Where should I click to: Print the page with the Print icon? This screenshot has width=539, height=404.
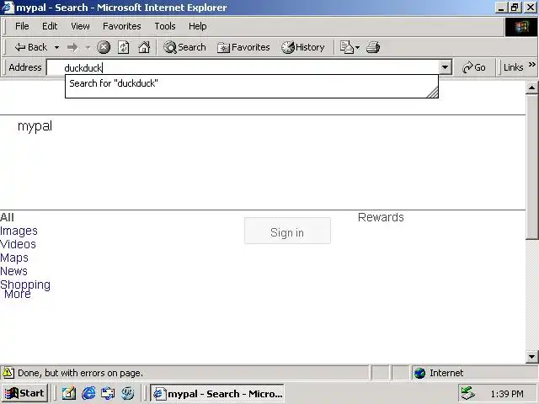click(373, 47)
